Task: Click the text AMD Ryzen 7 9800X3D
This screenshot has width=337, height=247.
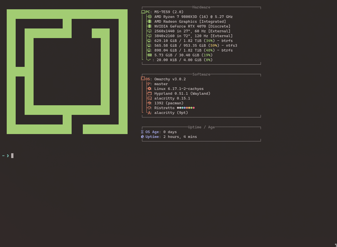Action: click(176, 17)
